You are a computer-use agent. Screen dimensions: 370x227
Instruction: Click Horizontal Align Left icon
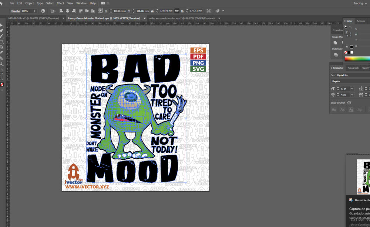(x=61, y=11)
